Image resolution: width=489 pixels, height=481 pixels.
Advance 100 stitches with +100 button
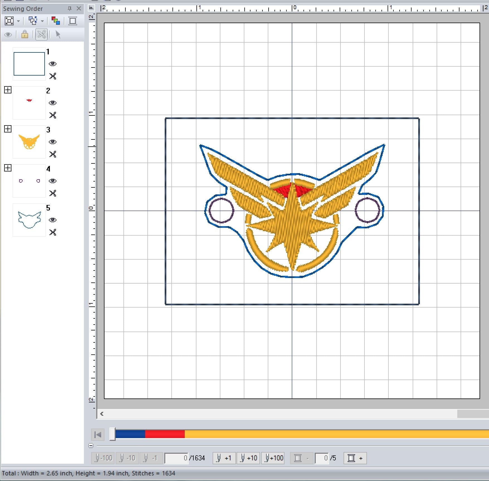(x=273, y=458)
